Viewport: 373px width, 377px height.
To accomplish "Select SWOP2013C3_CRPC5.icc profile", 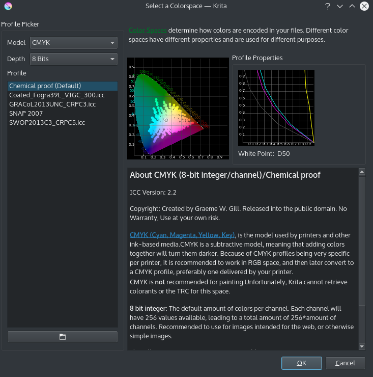I will (63, 122).
